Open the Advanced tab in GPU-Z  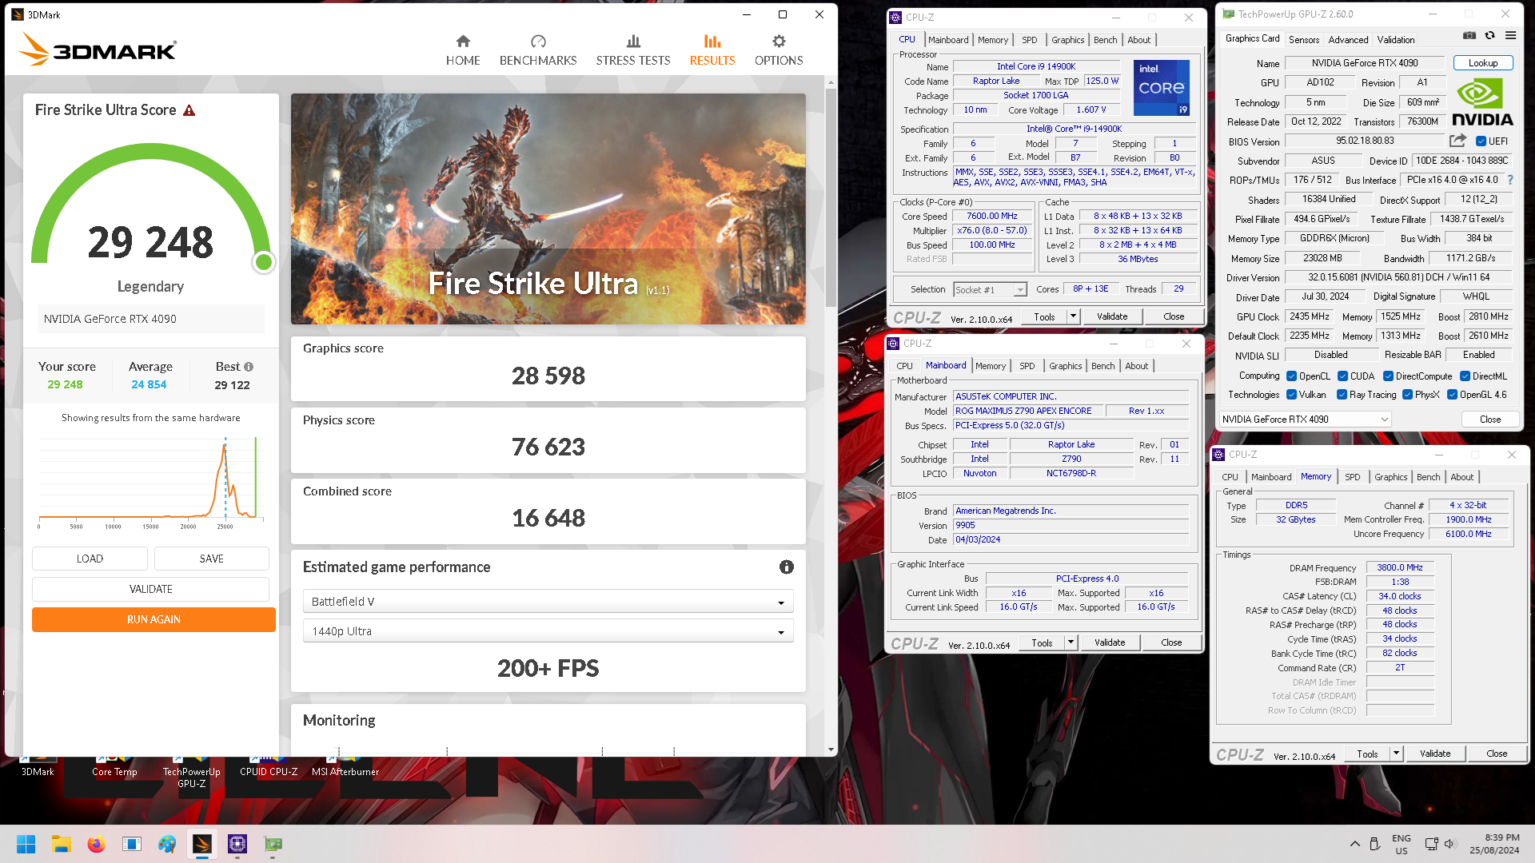(1348, 39)
